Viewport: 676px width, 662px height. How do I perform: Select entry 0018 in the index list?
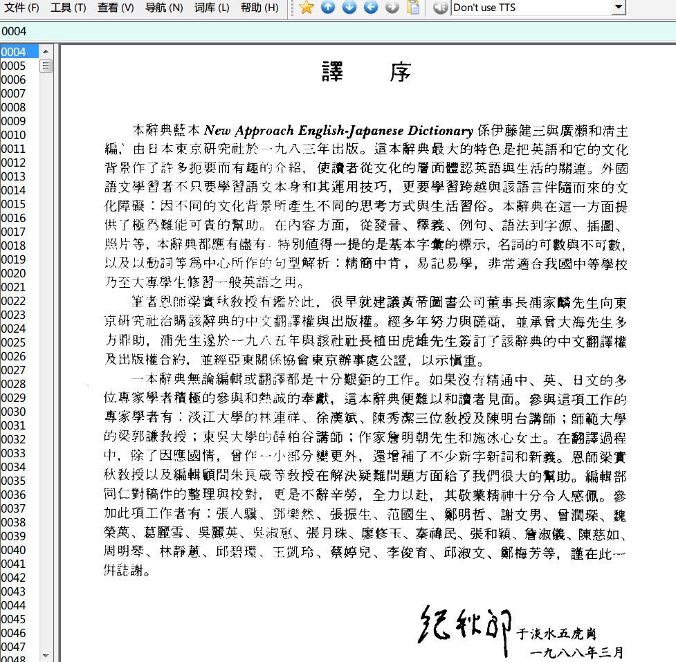(19, 246)
